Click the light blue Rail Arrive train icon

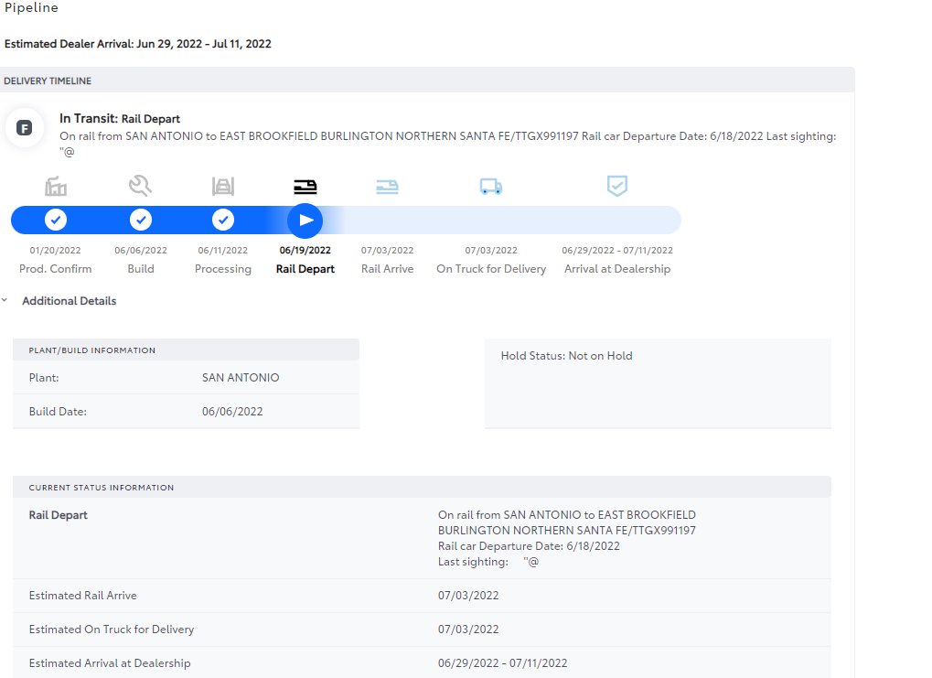(x=387, y=187)
